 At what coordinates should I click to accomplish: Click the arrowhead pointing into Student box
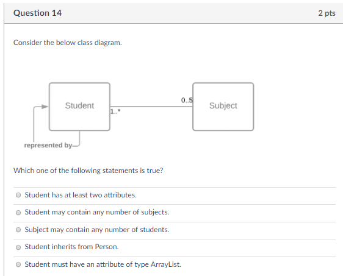pyautogui.click(x=45, y=107)
